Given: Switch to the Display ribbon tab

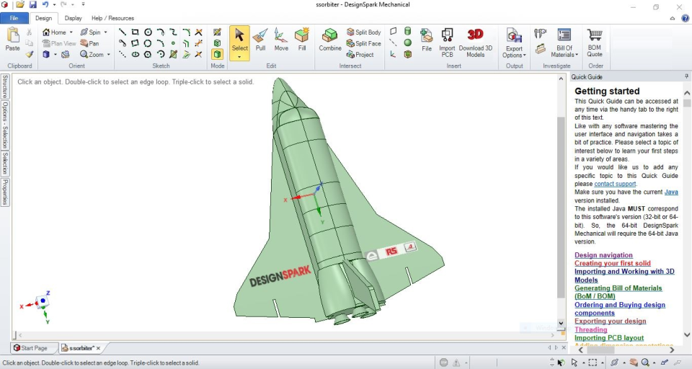Looking at the screenshot, I should click(74, 18).
